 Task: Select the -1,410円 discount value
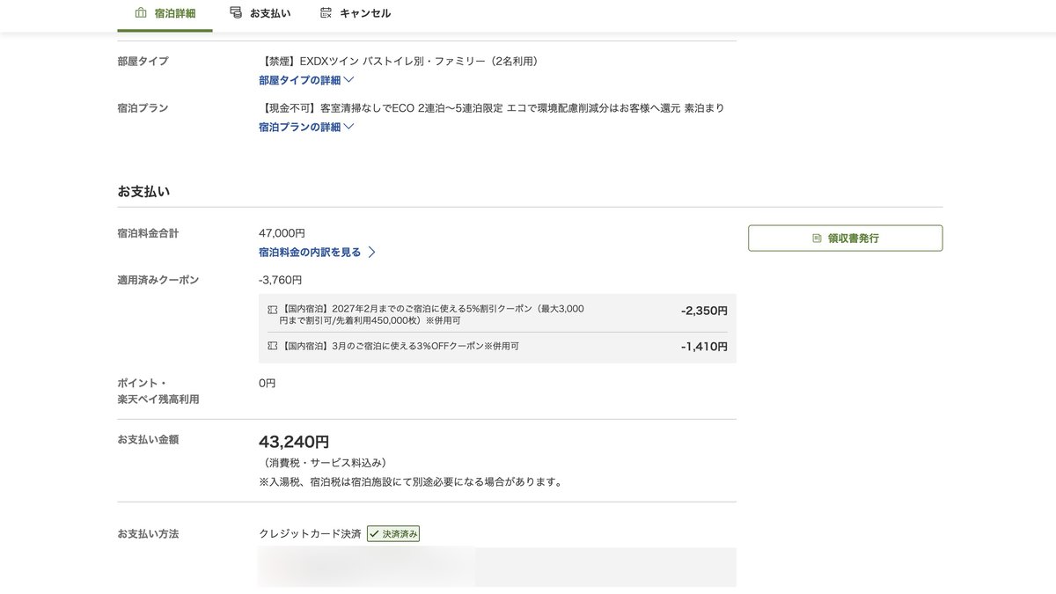click(x=704, y=347)
